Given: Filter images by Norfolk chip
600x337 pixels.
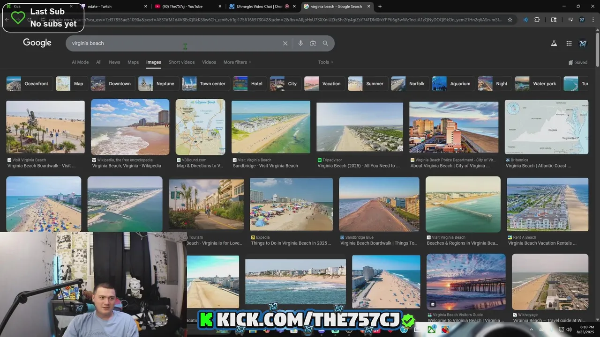Looking at the screenshot, I should [x=410, y=84].
